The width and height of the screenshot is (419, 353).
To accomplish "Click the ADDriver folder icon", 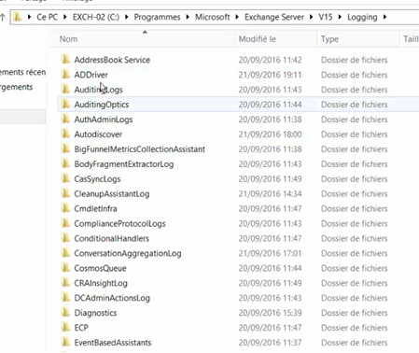I will coord(65,74).
